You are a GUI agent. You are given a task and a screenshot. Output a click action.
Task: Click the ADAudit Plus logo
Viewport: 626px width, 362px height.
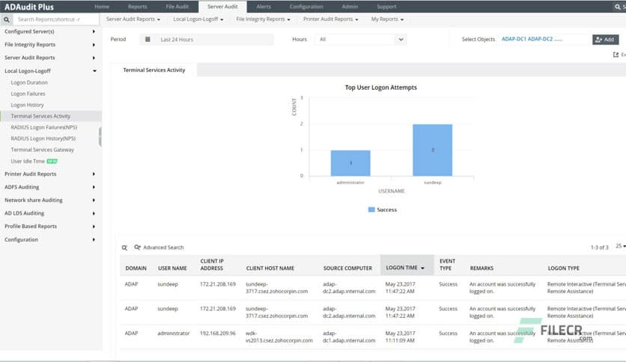tap(29, 7)
